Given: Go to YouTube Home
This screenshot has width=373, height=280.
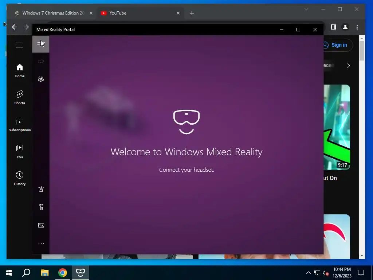Looking at the screenshot, I should click(x=20, y=71).
